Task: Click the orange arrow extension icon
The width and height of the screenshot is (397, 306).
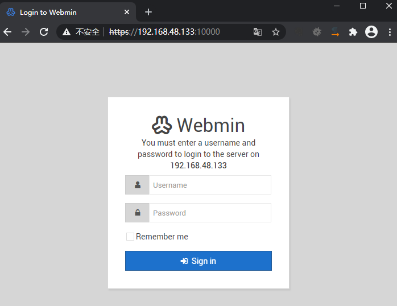Action: tap(335, 32)
